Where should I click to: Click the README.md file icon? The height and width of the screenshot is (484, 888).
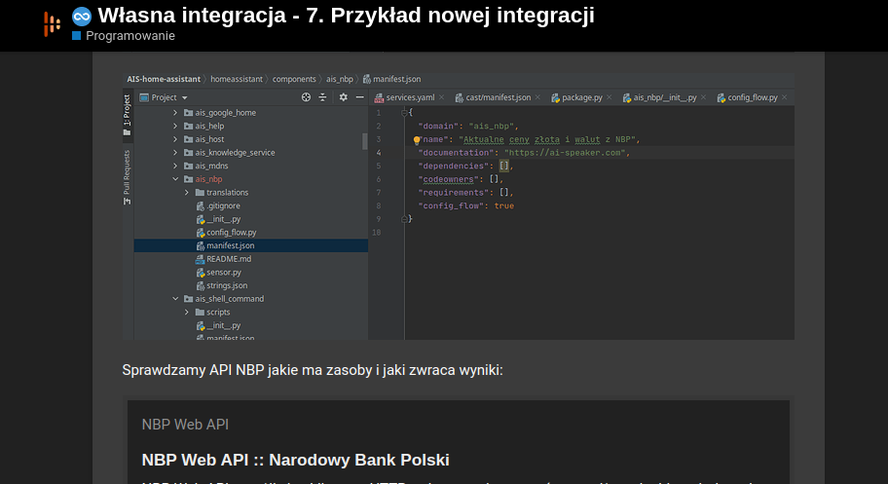200,259
